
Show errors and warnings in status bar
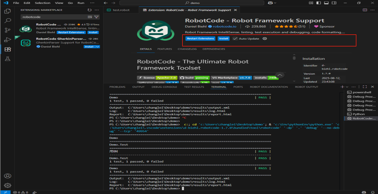point(21,192)
